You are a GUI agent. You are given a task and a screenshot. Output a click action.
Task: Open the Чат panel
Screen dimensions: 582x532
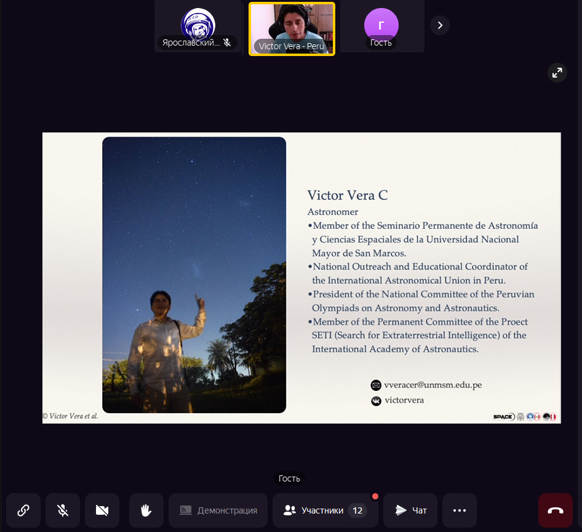[410, 510]
